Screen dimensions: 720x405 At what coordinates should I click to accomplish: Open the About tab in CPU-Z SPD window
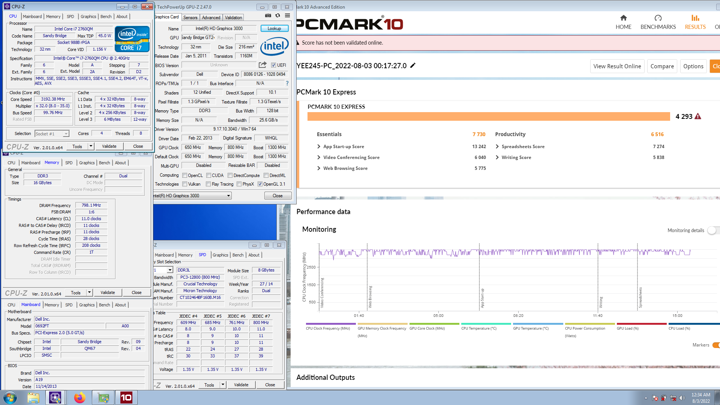click(x=254, y=255)
